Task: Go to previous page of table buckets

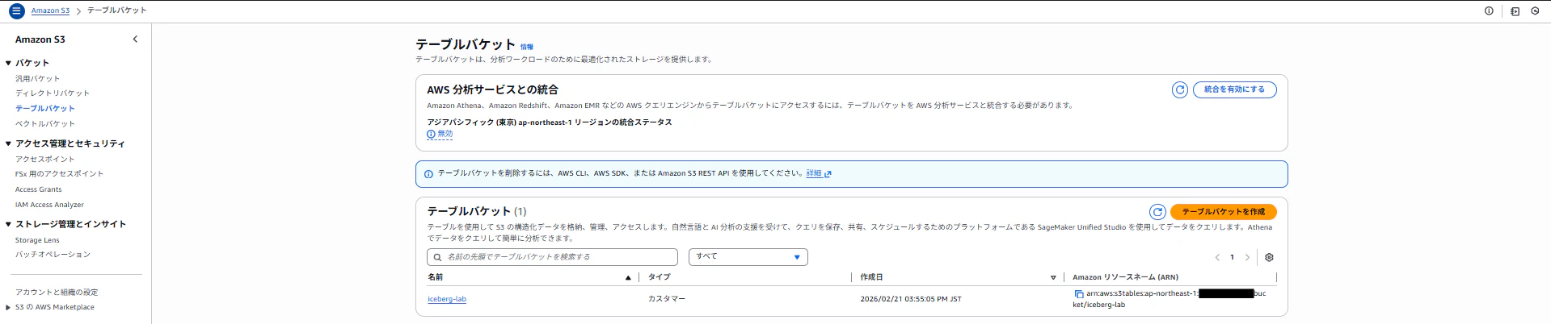Action: (x=1217, y=257)
